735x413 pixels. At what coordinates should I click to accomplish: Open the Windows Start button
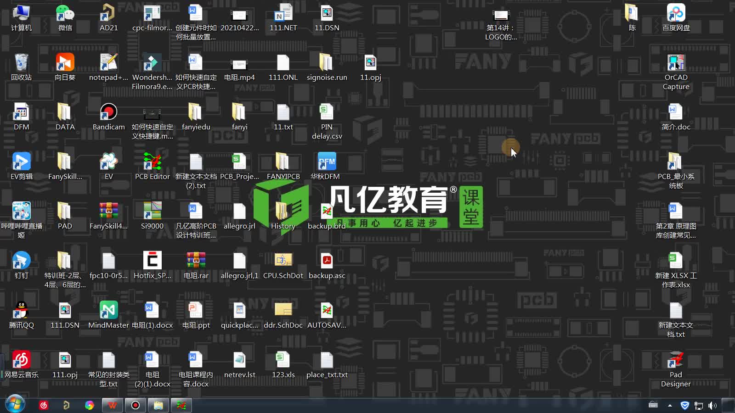15,405
